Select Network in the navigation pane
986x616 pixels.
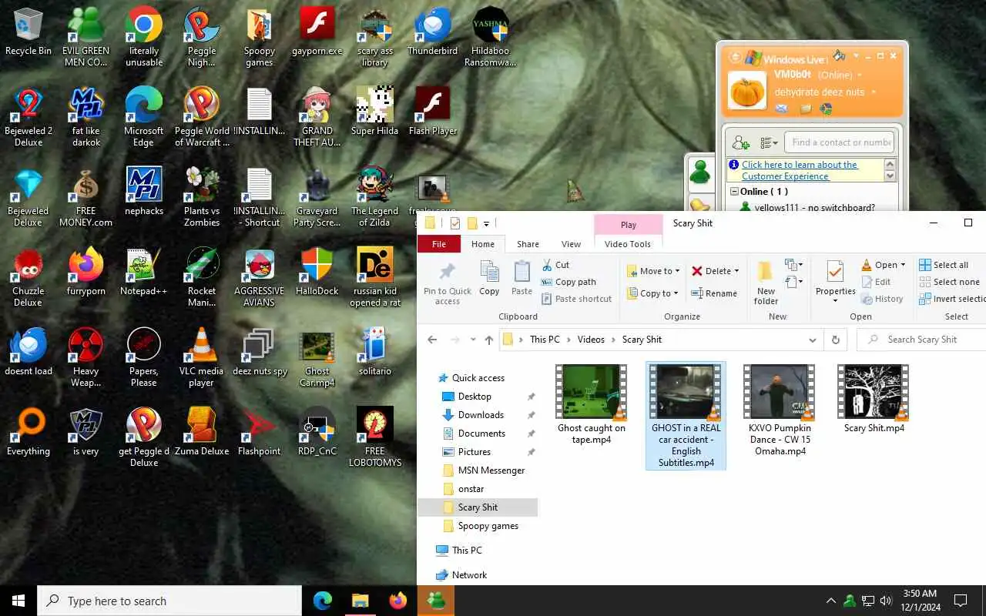click(469, 575)
